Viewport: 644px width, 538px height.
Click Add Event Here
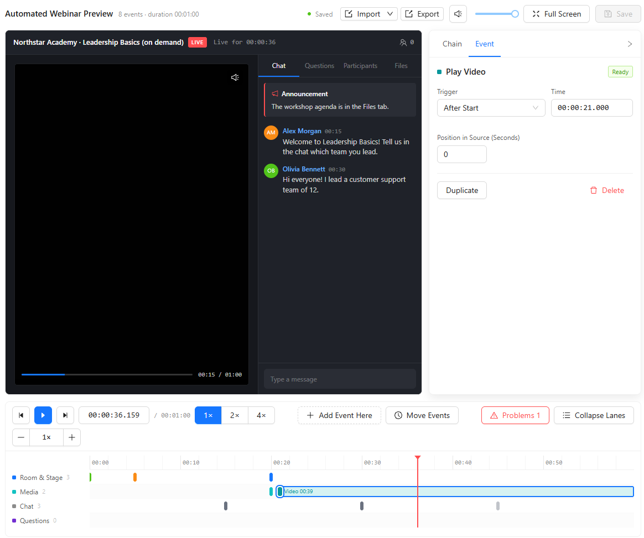(339, 415)
